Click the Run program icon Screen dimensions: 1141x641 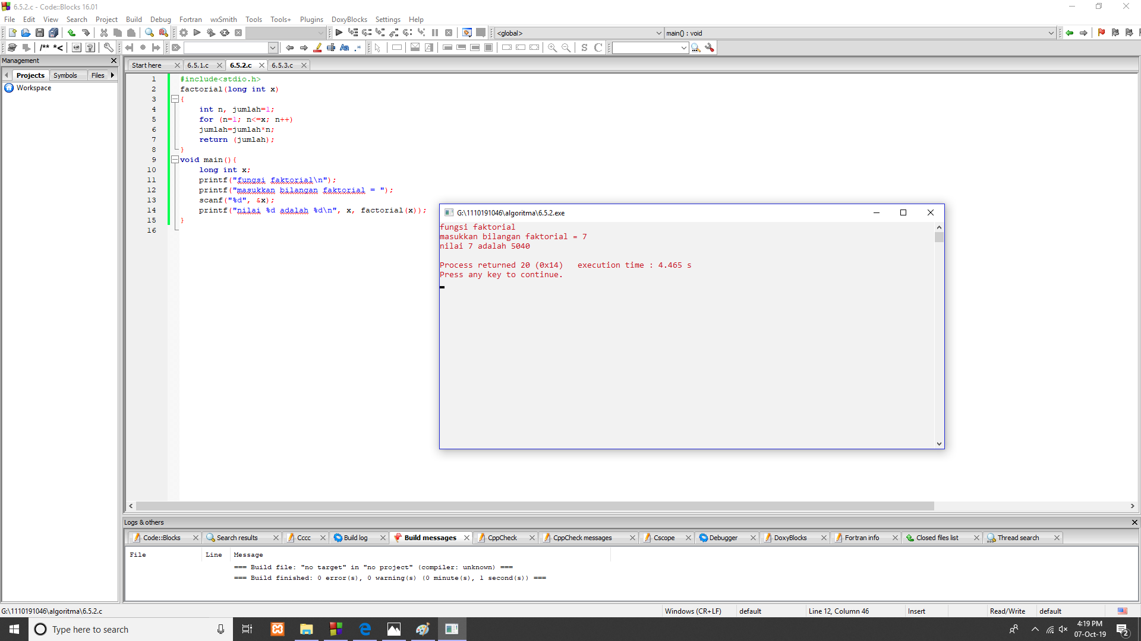(x=197, y=33)
